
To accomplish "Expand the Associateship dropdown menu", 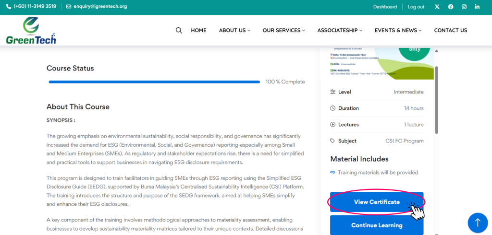I will 339,30.
